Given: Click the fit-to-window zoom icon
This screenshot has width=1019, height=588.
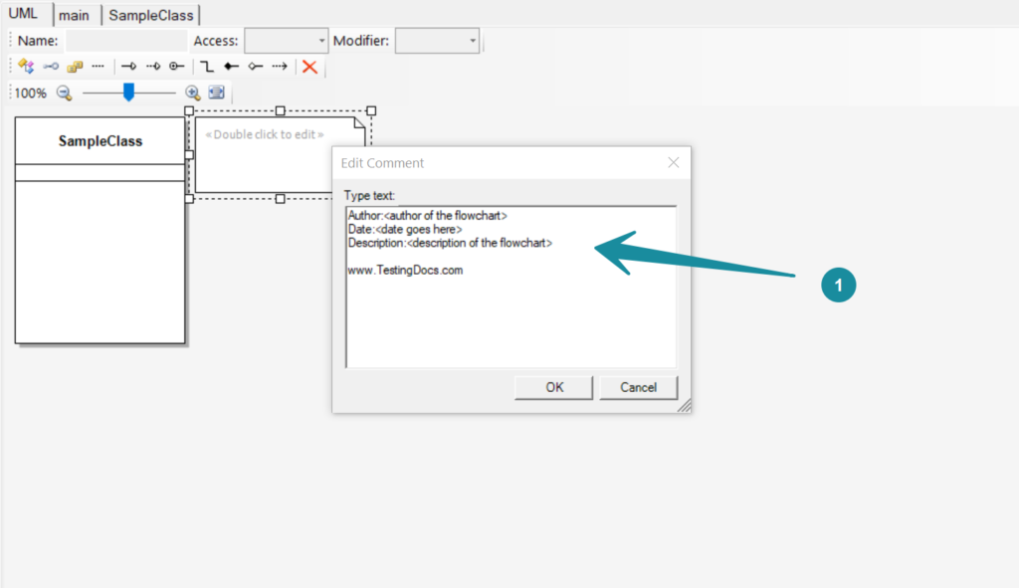Looking at the screenshot, I should (x=216, y=92).
